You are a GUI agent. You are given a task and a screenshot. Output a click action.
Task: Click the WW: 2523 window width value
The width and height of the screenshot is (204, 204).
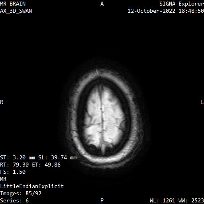(x=191, y=200)
